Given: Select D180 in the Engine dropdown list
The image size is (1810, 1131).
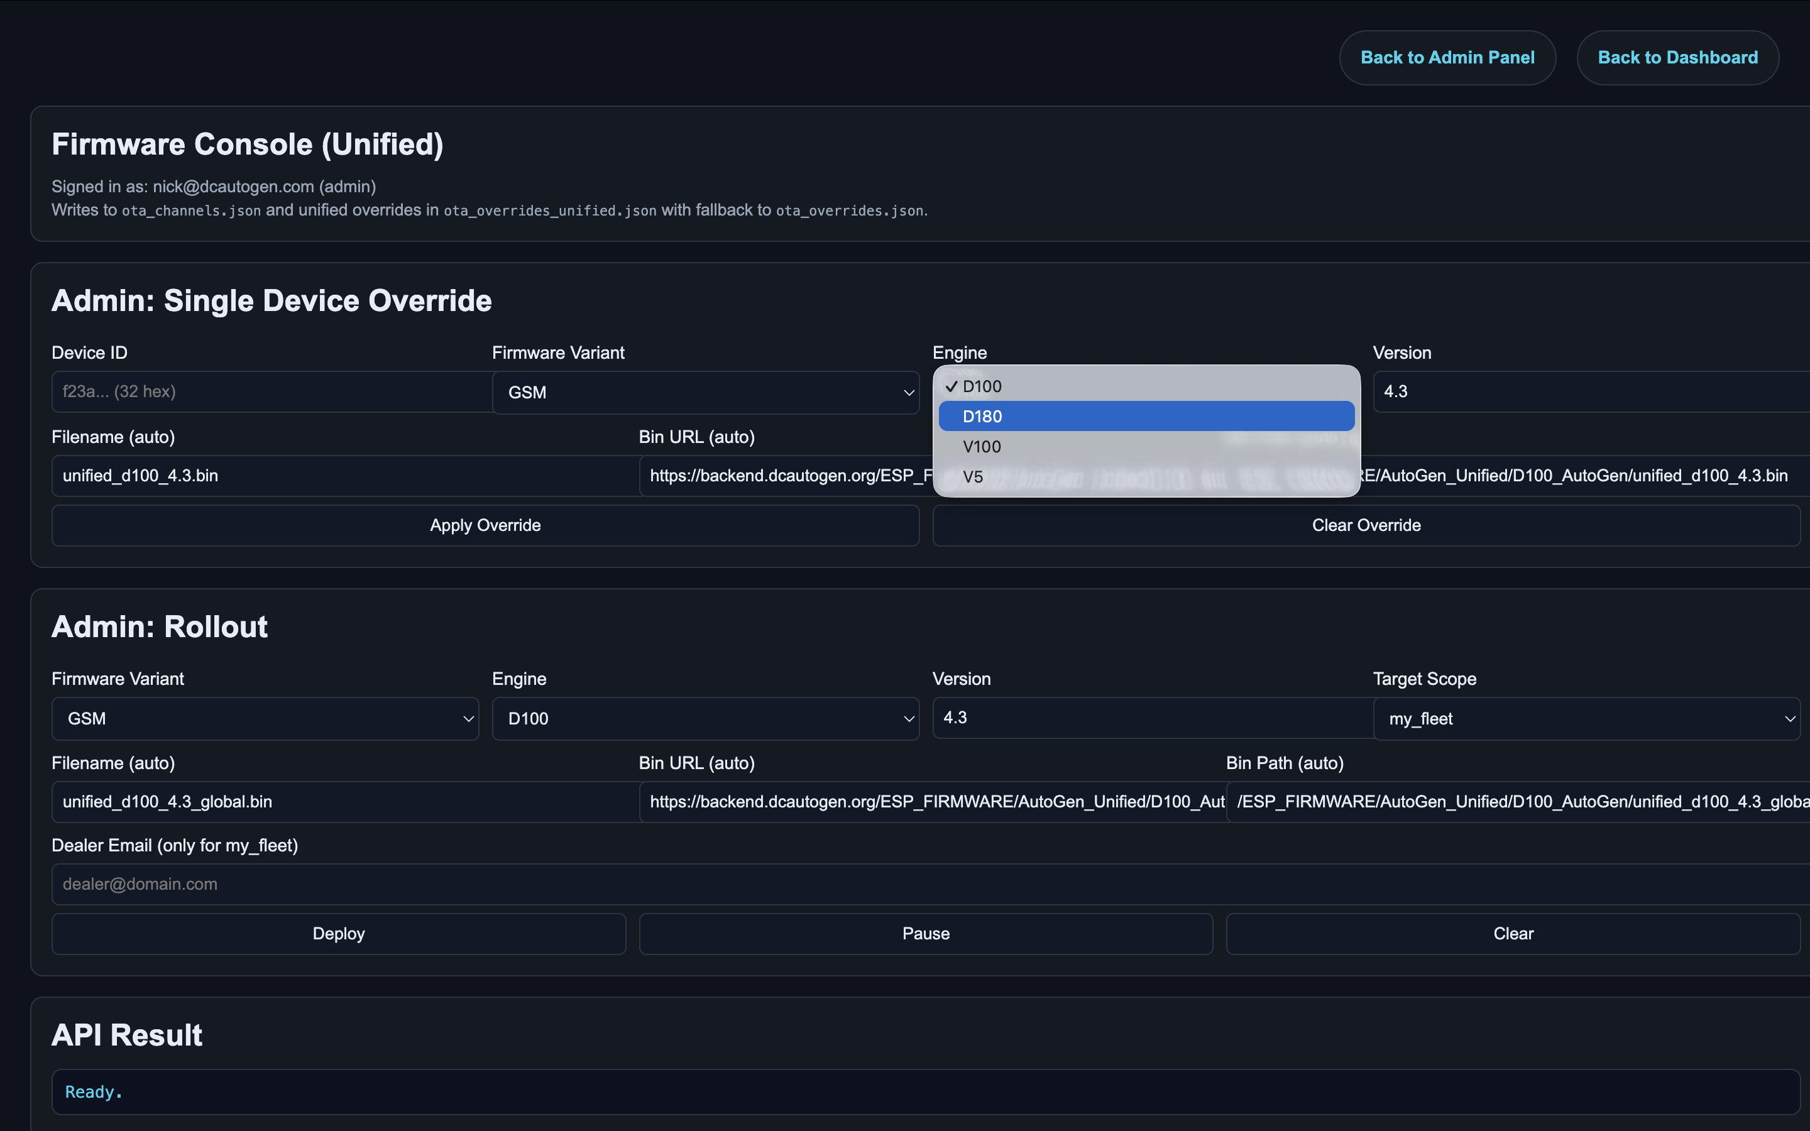Looking at the screenshot, I should coord(1146,416).
